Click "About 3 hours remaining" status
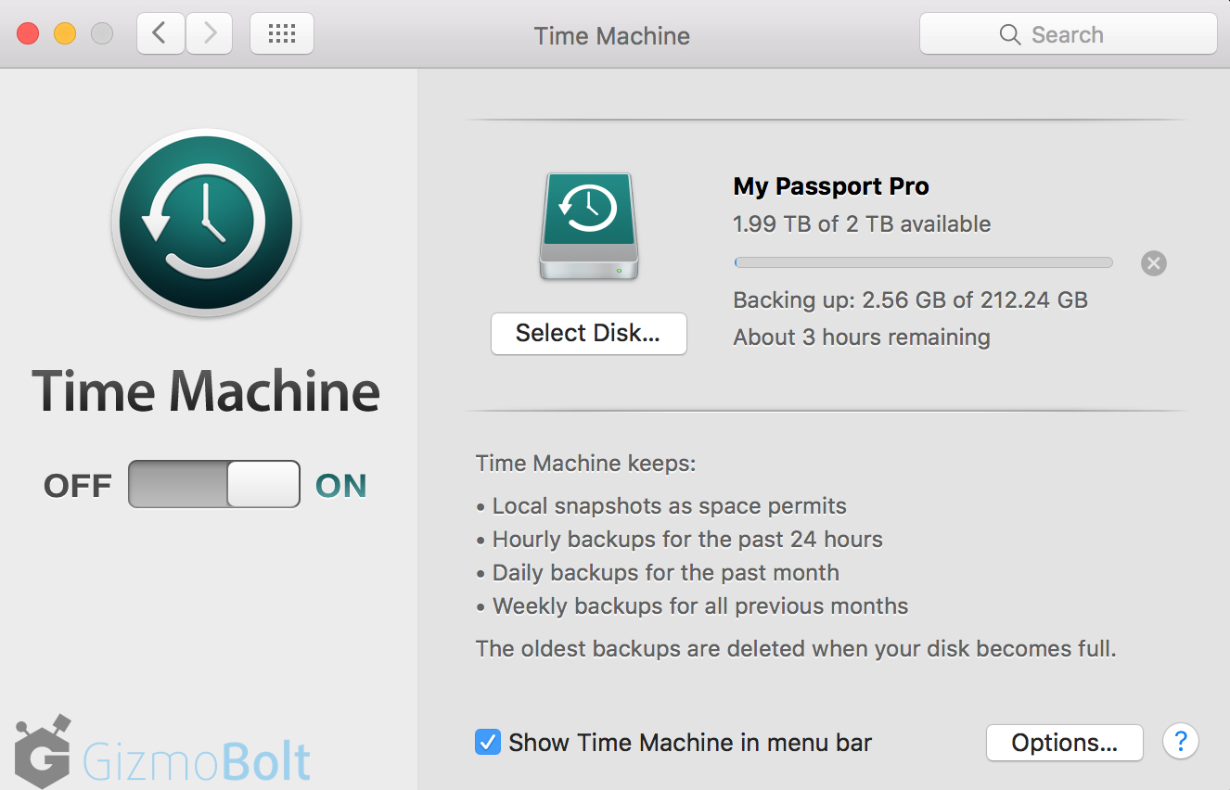 tap(862, 338)
